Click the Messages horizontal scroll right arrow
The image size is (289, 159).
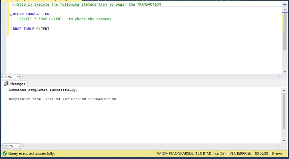(x=279, y=146)
